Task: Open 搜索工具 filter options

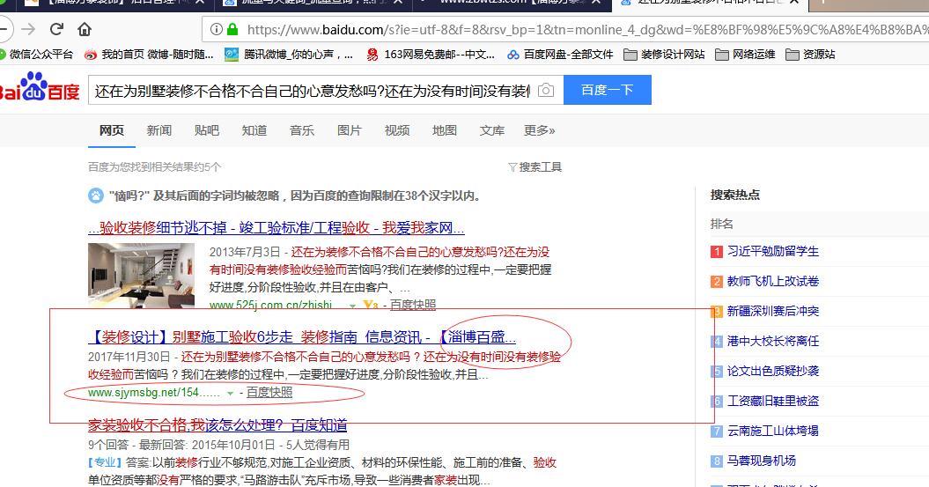Action: [x=535, y=167]
